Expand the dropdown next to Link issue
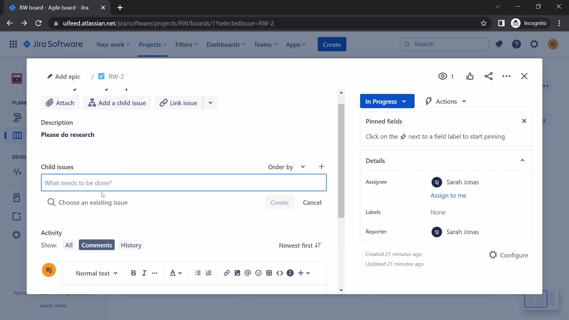This screenshot has height=320, width=569. (210, 103)
